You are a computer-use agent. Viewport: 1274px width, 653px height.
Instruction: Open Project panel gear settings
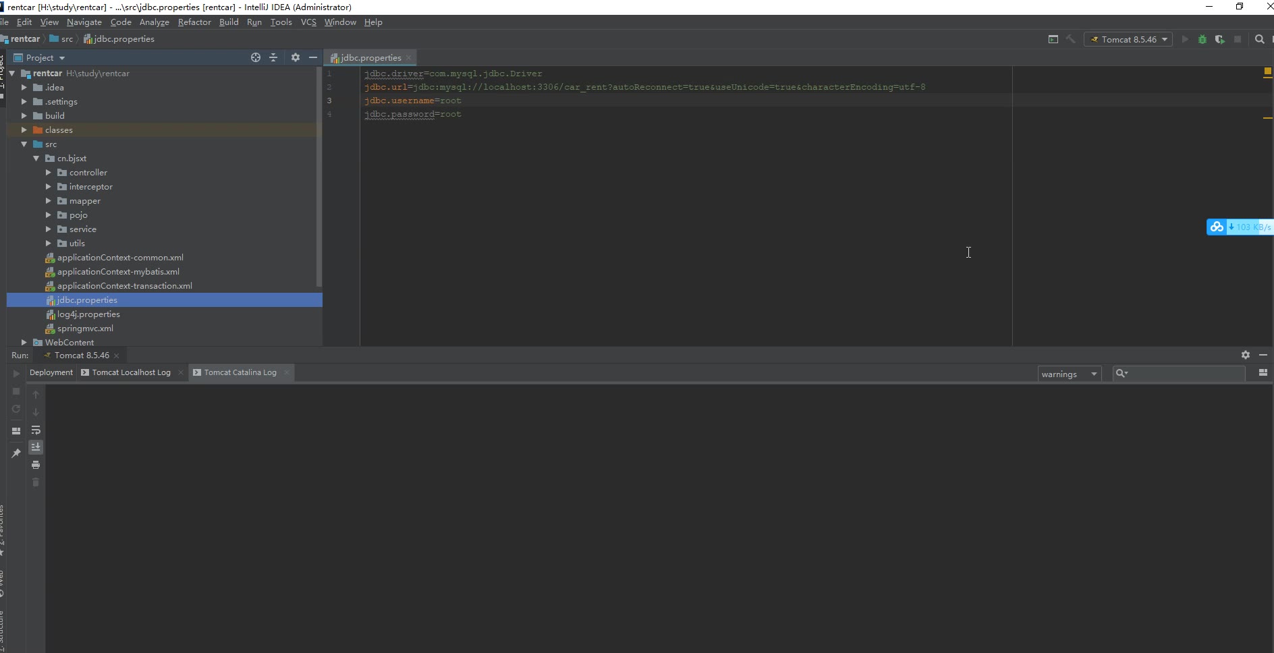tap(295, 58)
